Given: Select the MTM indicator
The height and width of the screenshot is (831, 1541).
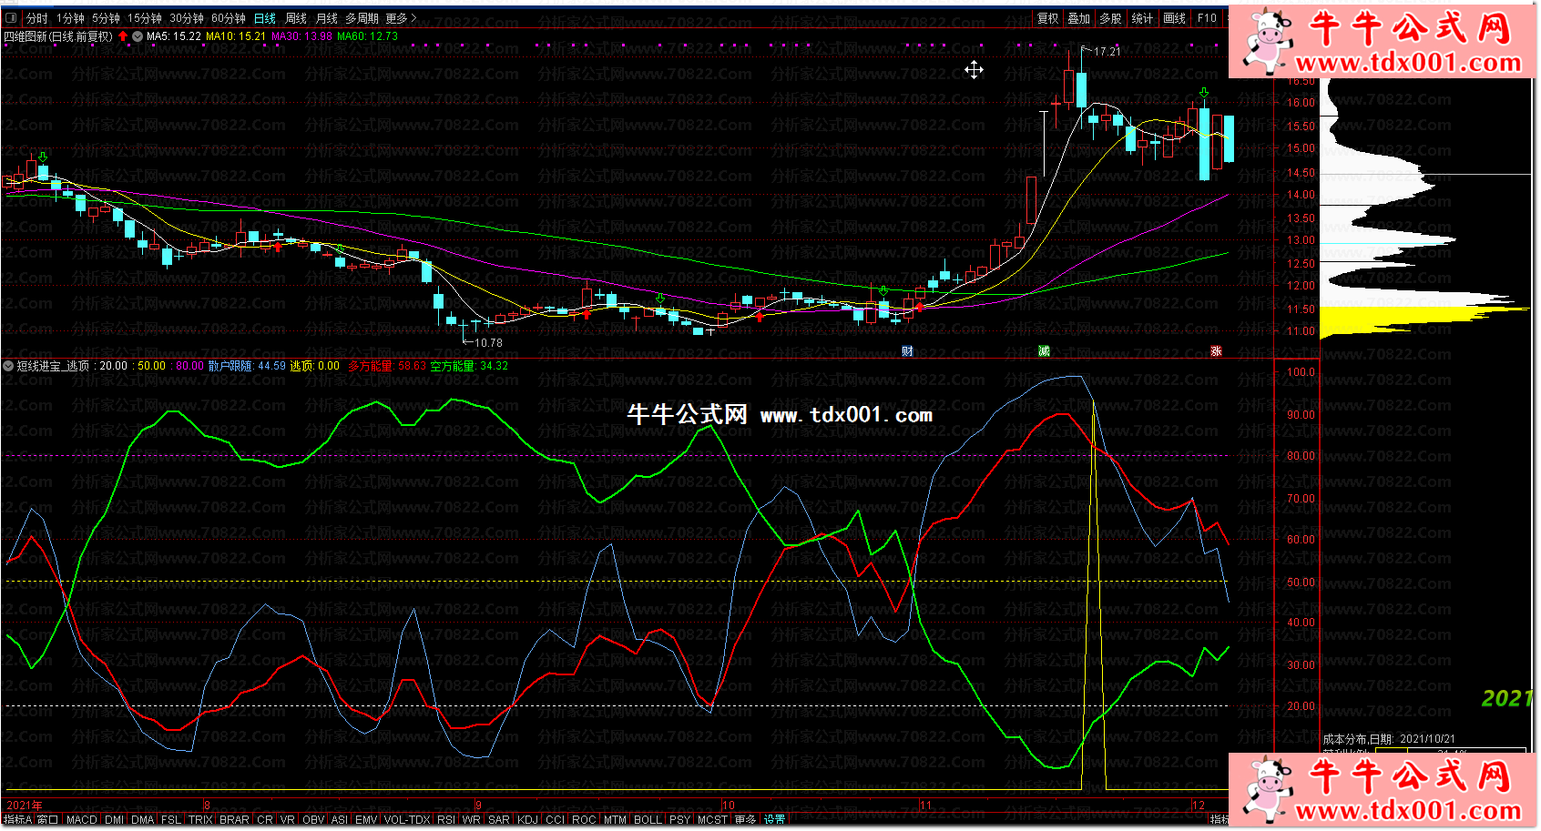Looking at the screenshot, I should click(616, 820).
